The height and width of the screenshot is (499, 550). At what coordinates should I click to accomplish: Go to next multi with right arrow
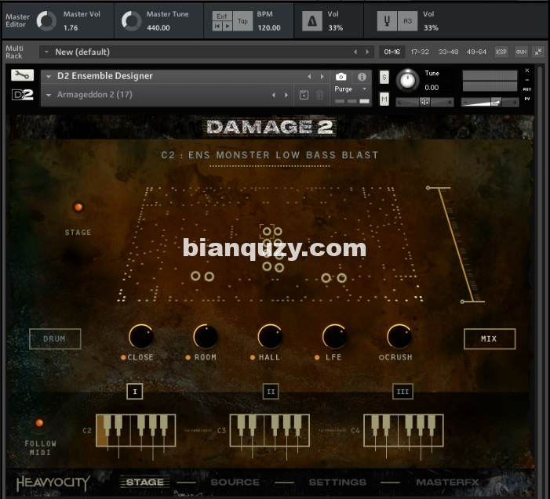(x=367, y=52)
